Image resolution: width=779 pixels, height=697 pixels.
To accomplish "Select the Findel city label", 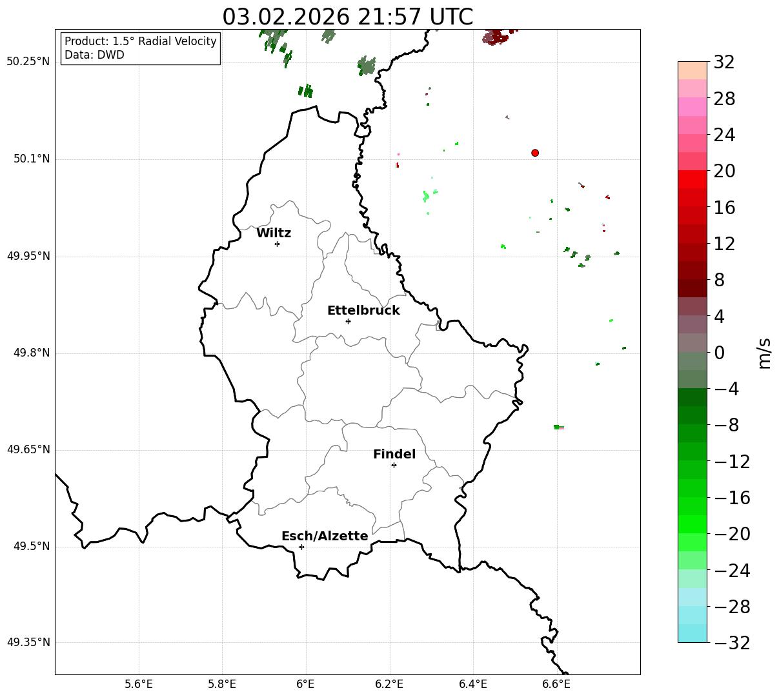I will click(394, 454).
